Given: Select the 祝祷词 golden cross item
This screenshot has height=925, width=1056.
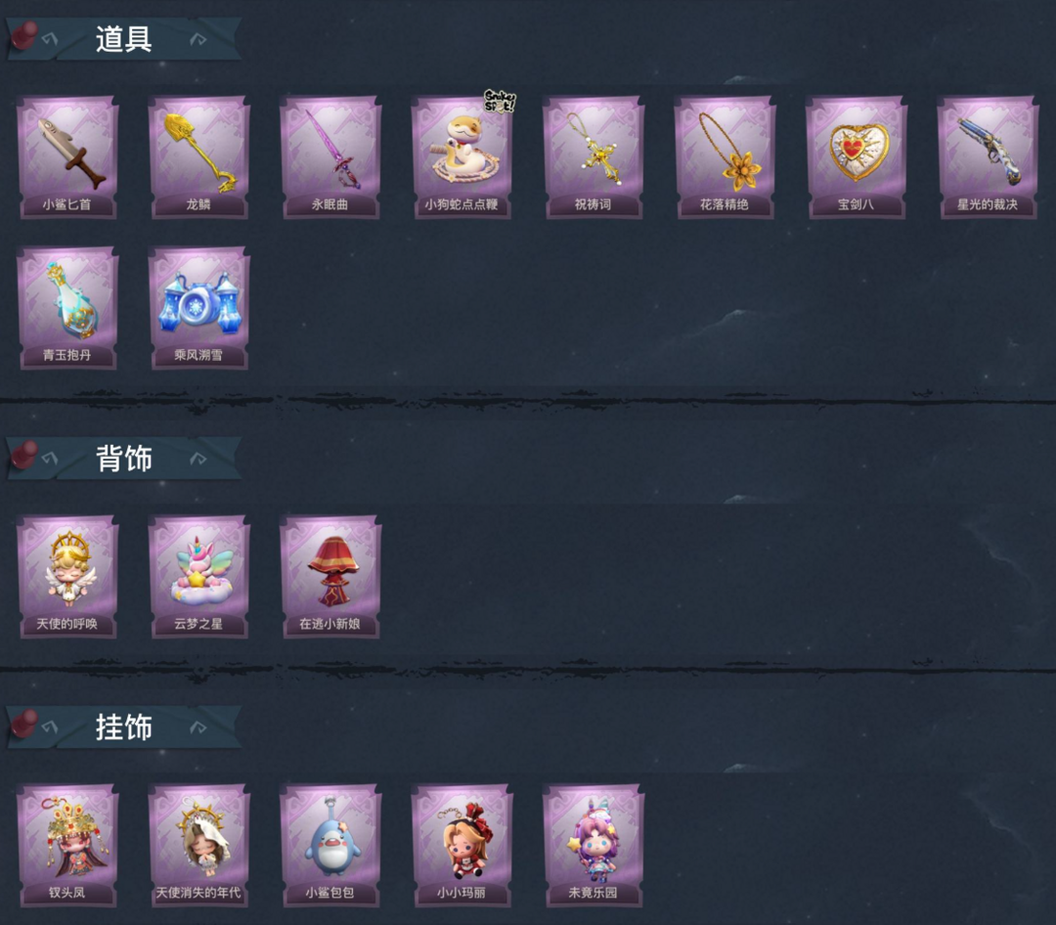Looking at the screenshot, I should click(594, 157).
